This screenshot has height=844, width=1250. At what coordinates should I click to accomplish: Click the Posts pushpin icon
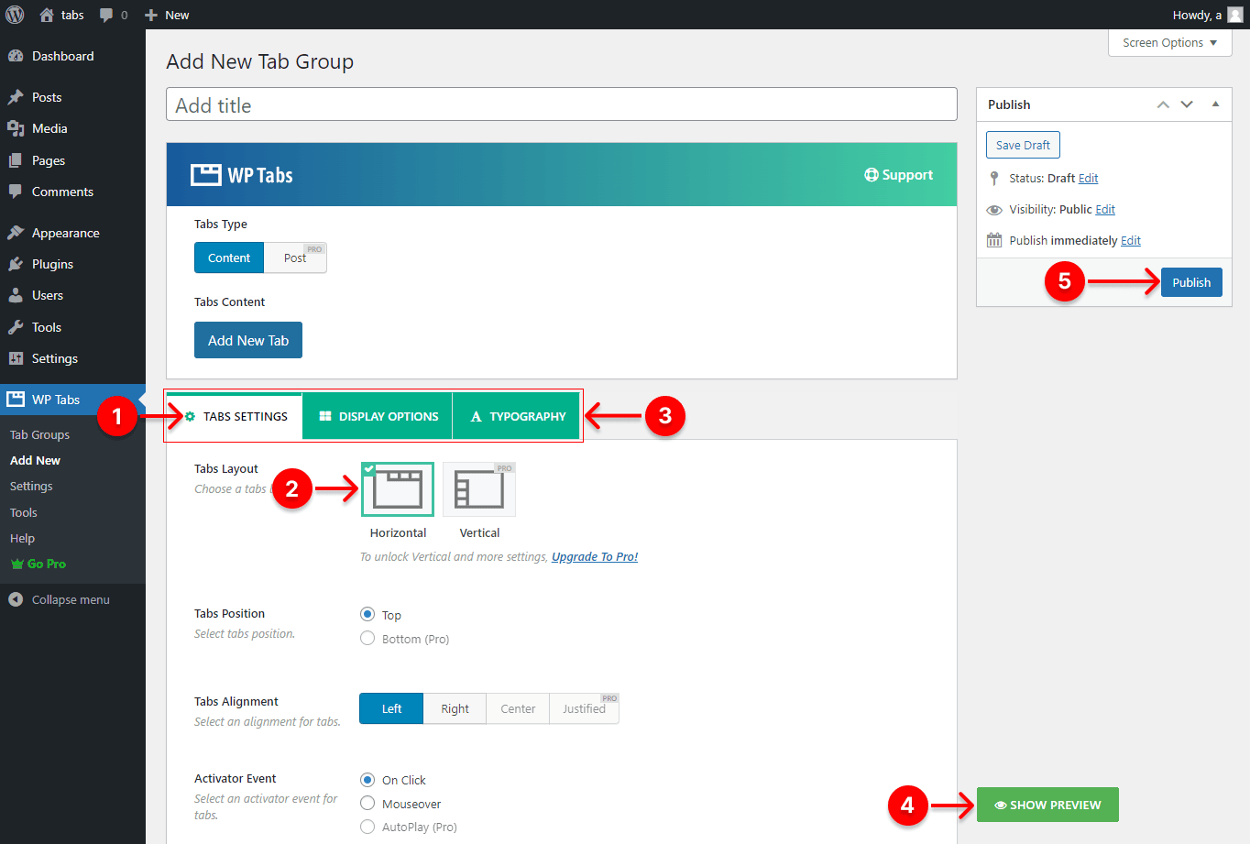tap(16, 97)
